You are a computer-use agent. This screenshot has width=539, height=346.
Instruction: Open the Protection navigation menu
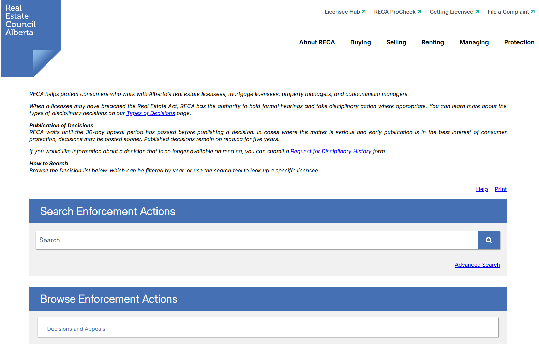[x=519, y=42]
